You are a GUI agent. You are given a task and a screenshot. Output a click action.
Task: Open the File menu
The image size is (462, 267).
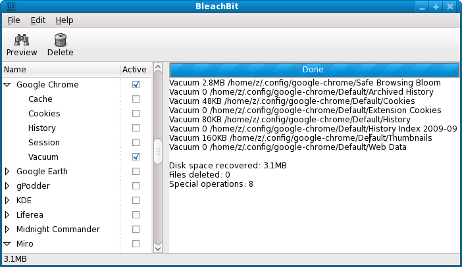click(x=14, y=20)
